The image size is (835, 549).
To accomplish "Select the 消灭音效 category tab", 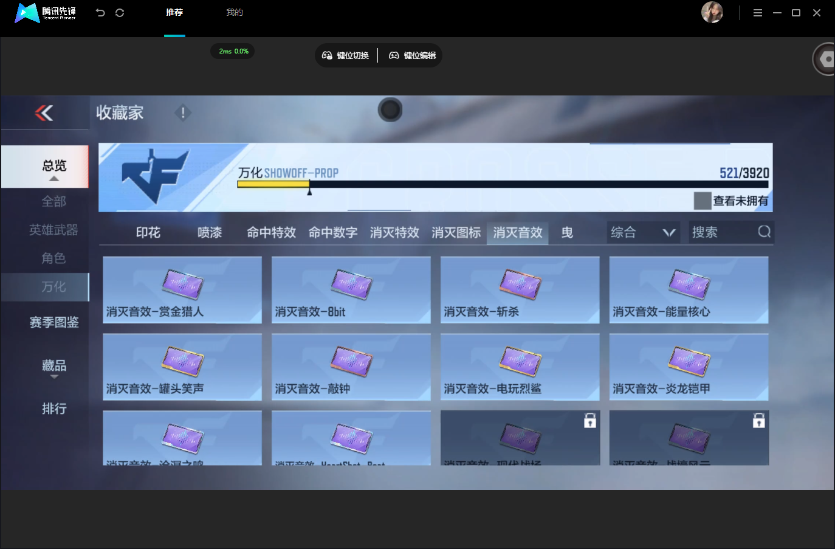I will click(x=518, y=232).
